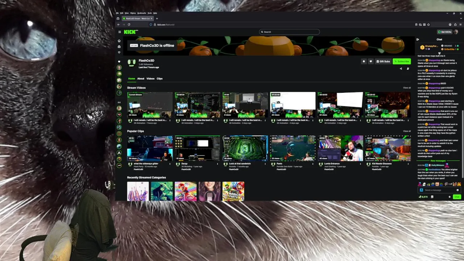Switch to the Home channel tab
This screenshot has width=464, height=261.
[131, 79]
